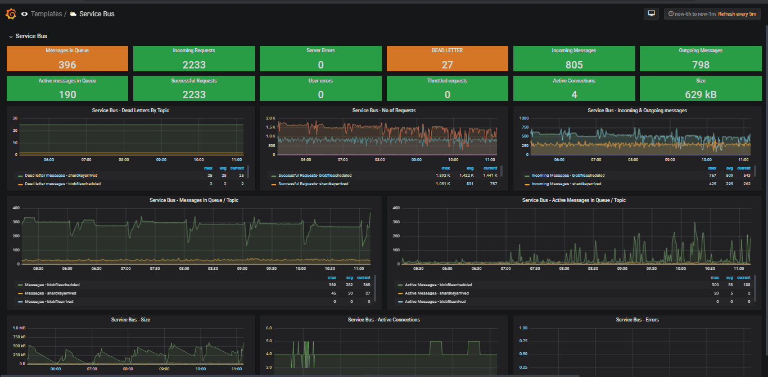
Task: Sort Incoming & Outgoing legend by current
Action: point(743,168)
